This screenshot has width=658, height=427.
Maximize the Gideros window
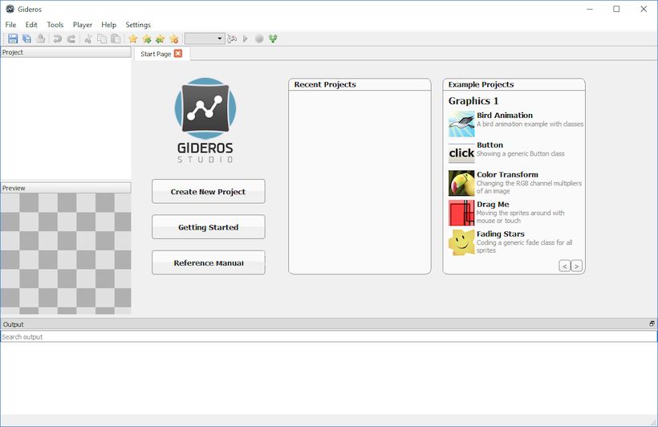pyautogui.click(x=616, y=9)
